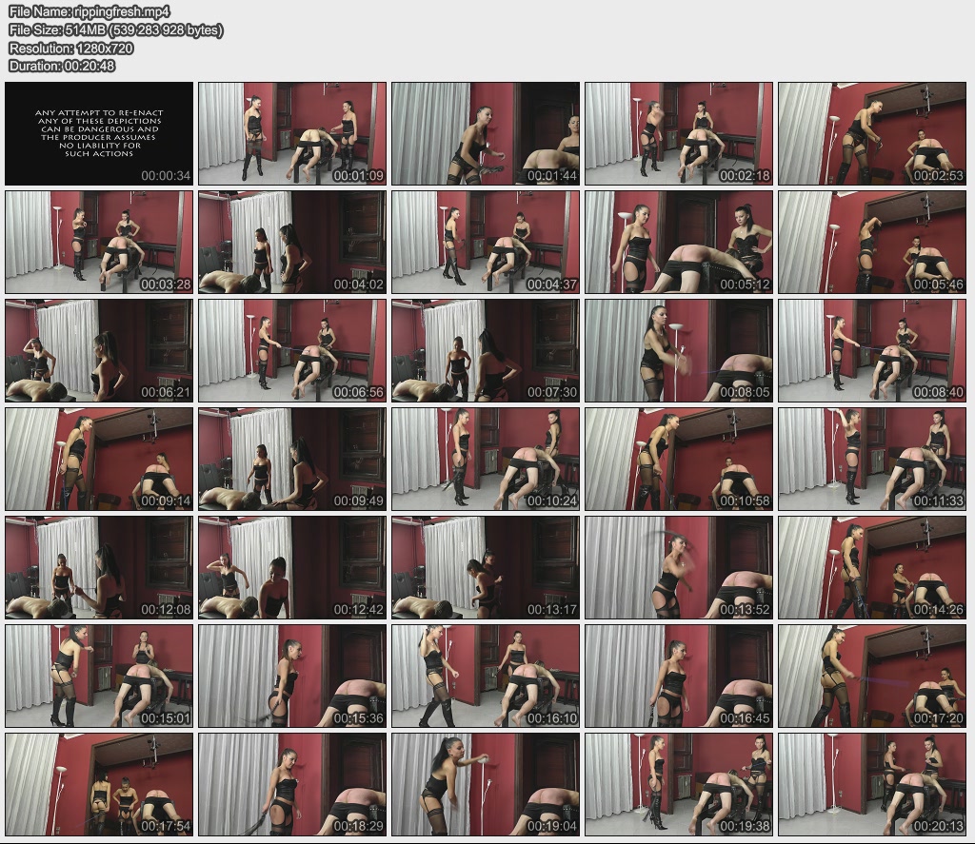Click the frame timestamped 00:02:53

pyautogui.click(x=871, y=133)
